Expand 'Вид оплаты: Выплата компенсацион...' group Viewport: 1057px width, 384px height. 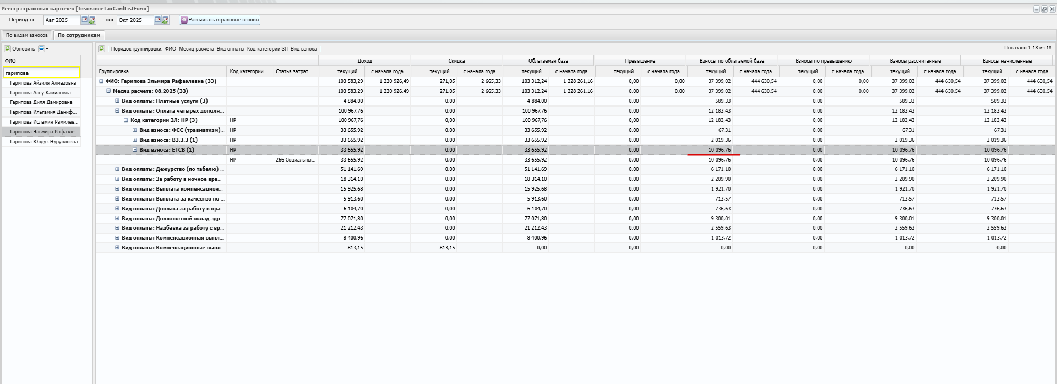click(117, 189)
